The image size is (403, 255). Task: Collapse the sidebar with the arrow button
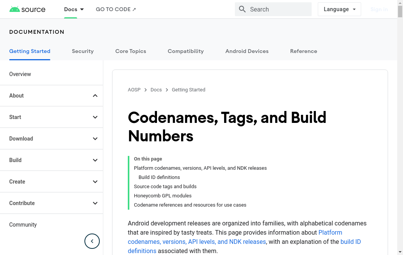(92, 241)
